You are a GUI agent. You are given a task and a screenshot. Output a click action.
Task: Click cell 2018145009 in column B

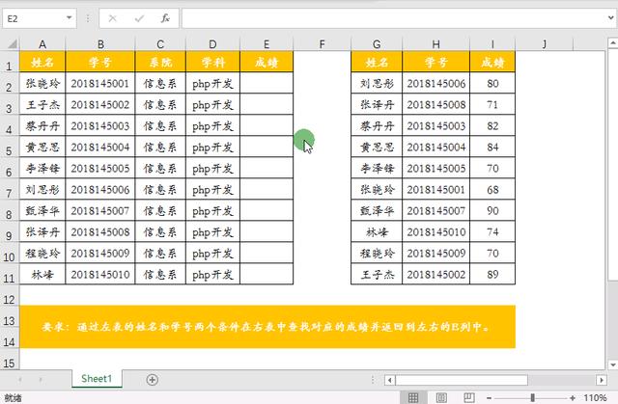[x=100, y=253]
